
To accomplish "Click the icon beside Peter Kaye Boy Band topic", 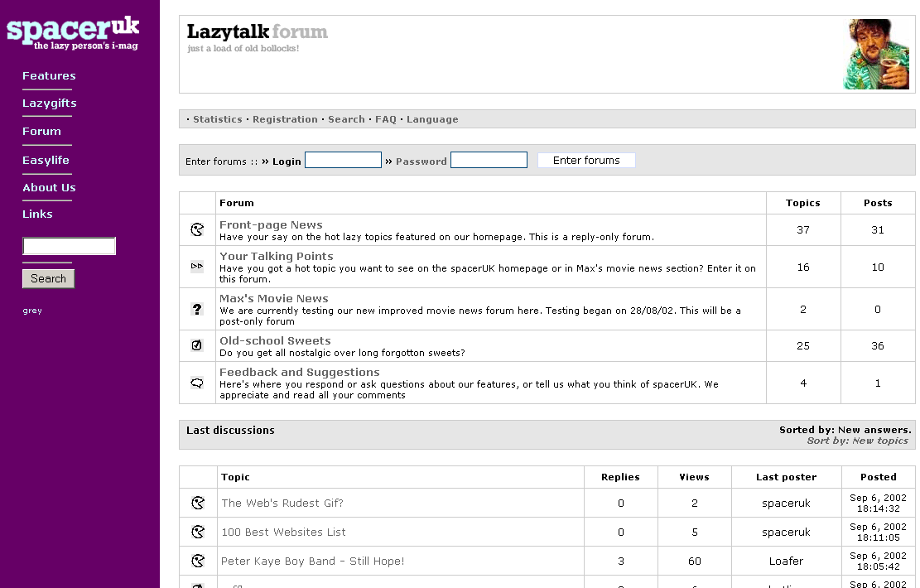I will (x=198, y=561).
